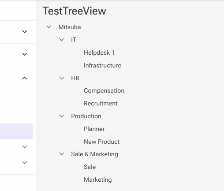Screen dimensions: 224x191
Task: Click the Mitsuba label in tree
Action: 70,27
